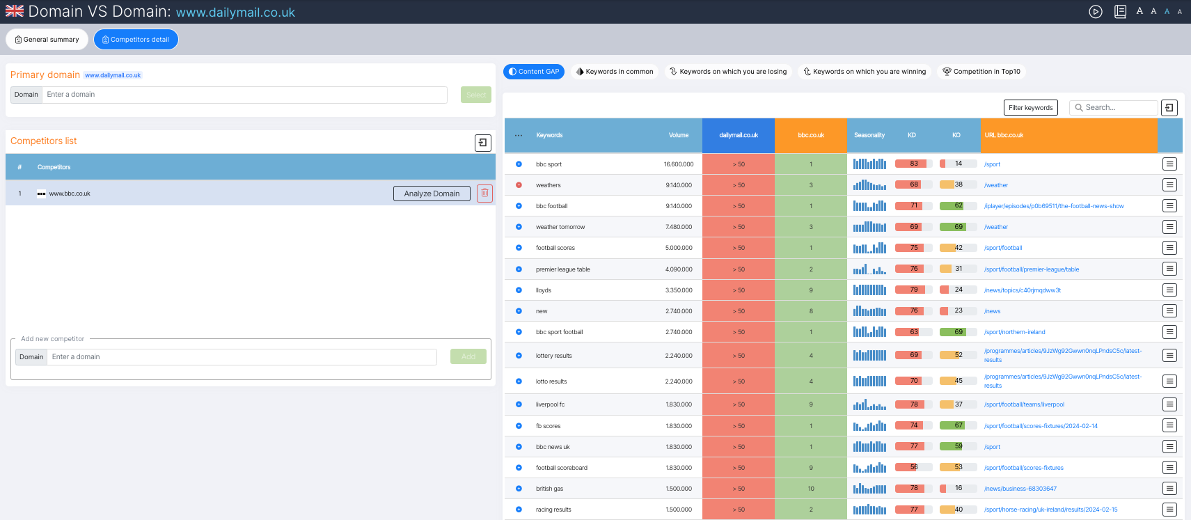1191x520 pixels.
Task: Click the KD bar 83 for bbc sport
Action: pyautogui.click(x=913, y=164)
